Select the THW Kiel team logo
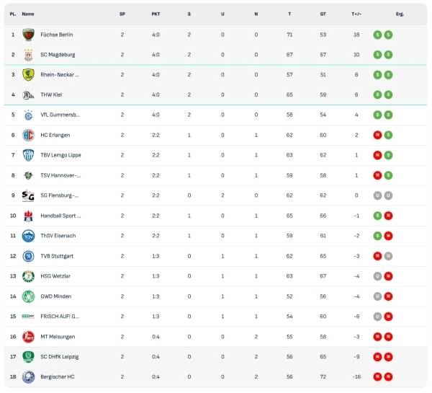432x393 pixels. (x=28, y=94)
